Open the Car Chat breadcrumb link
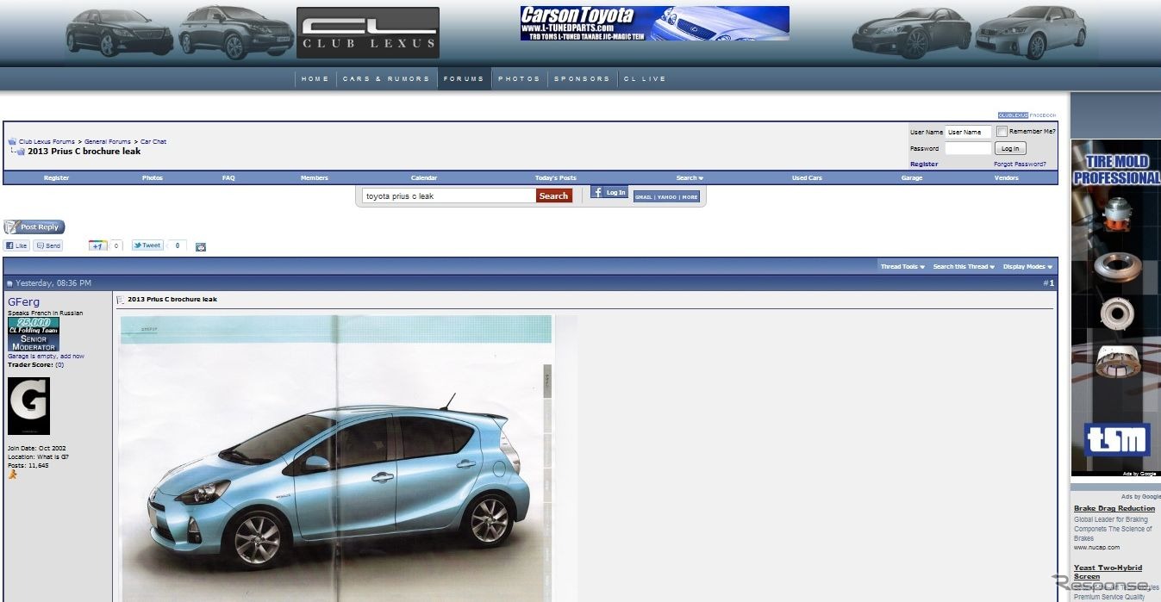Image resolution: width=1161 pixels, height=602 pixels. pyautogui.click(x=153, y=141)
